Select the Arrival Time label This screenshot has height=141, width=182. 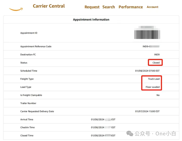[27, 120]
